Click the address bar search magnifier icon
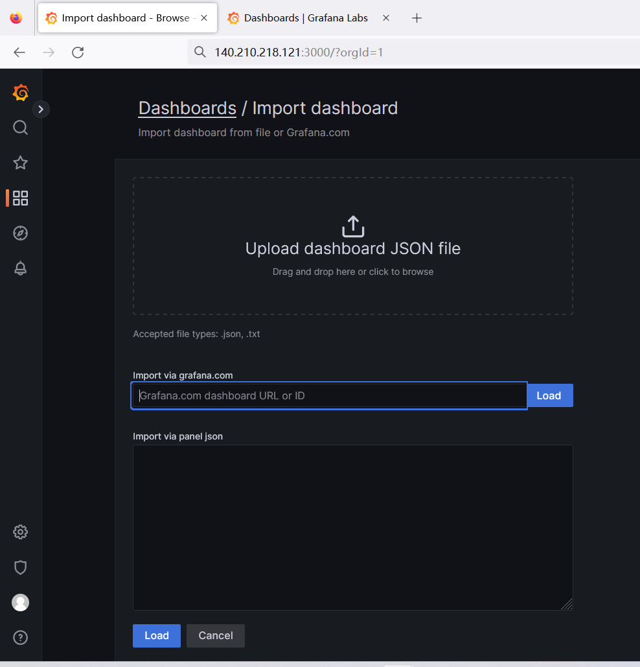The image size is (640, 667). tap(200, 52)
